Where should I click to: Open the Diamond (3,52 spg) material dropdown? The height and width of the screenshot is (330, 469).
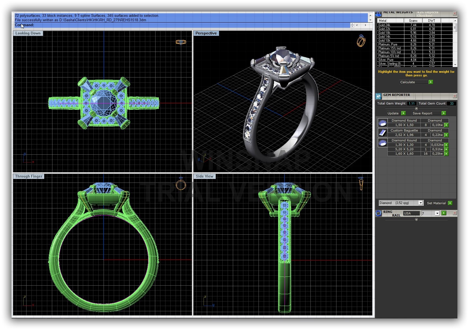point(420,203)
